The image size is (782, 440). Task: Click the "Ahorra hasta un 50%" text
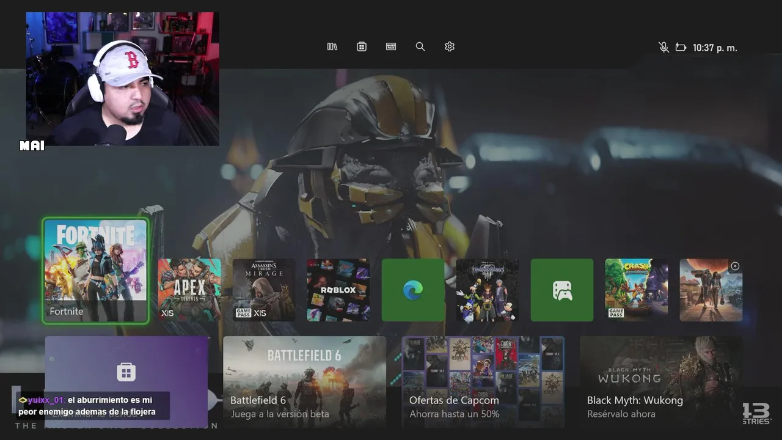pyautogui.click(x=454, y=414)
